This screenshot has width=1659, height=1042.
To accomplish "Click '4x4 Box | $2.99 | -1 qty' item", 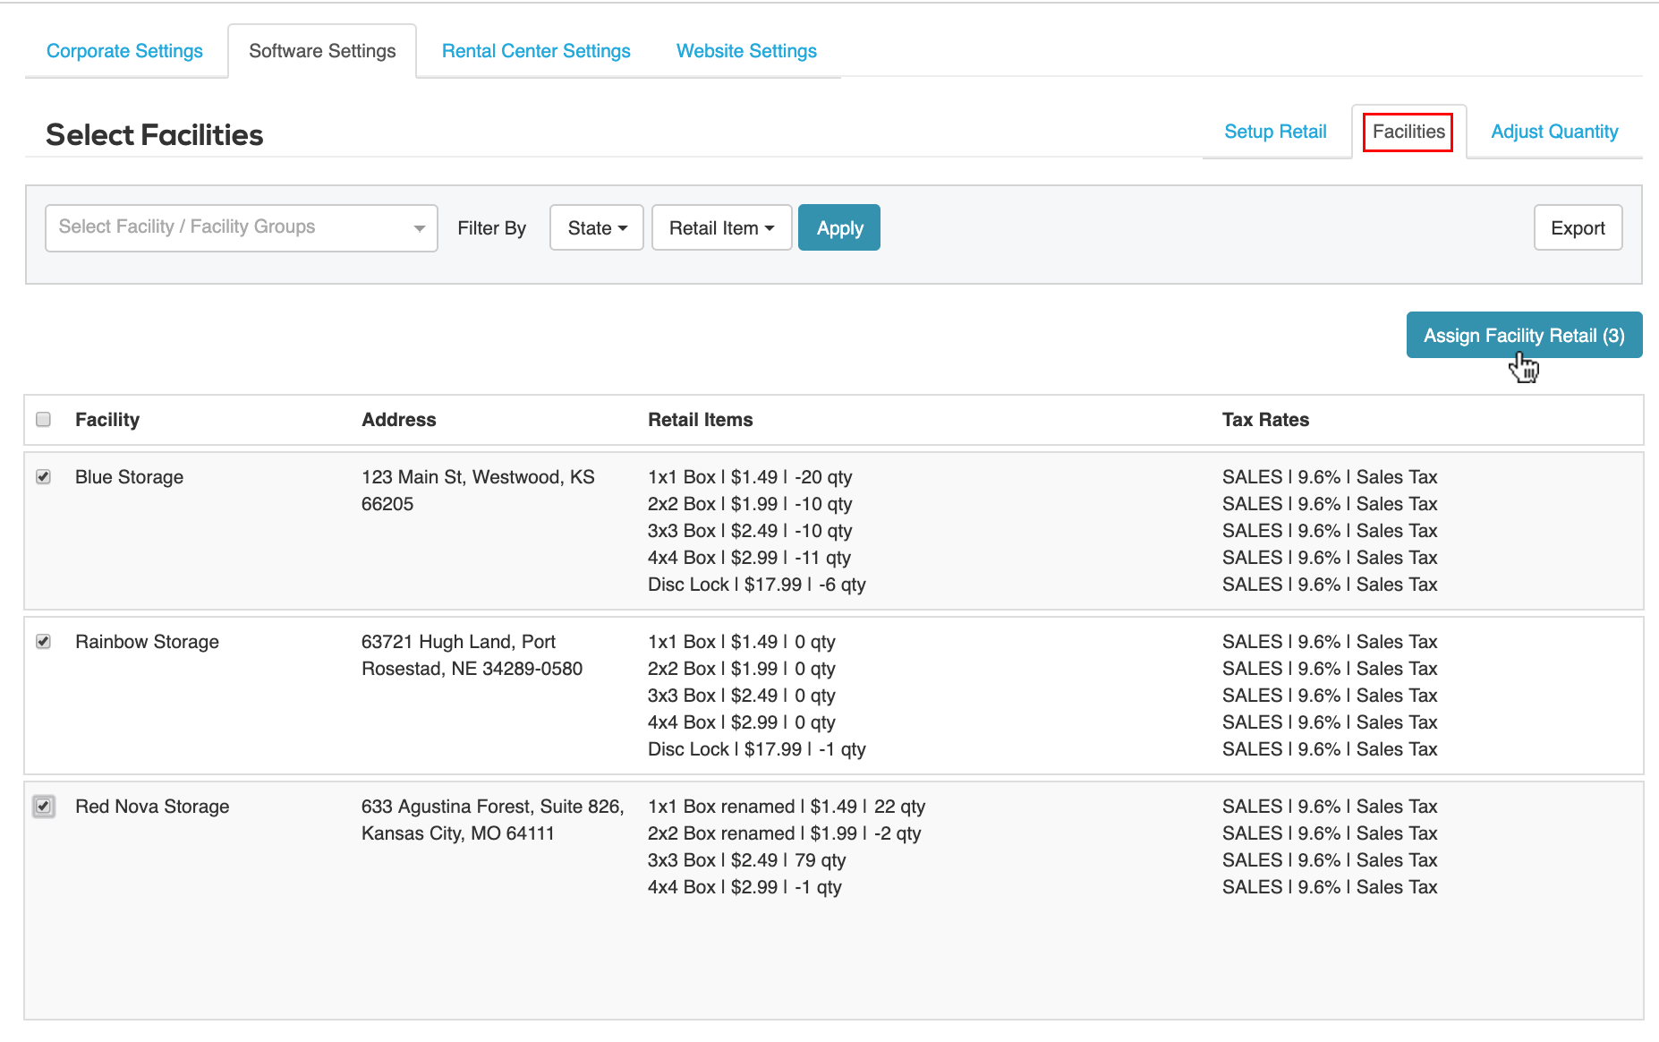I will [x=745, y=887].
